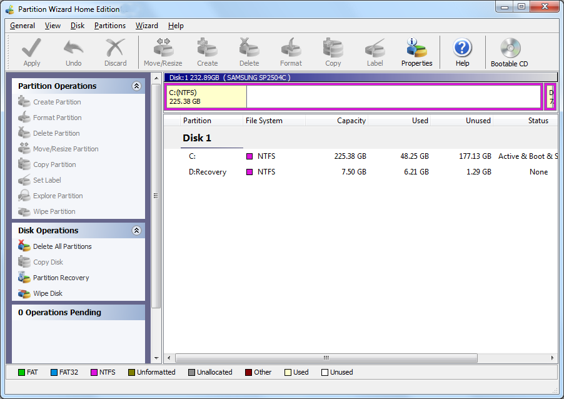
Task: Click the Create toolbar icon
Action: tap(207, 48)
